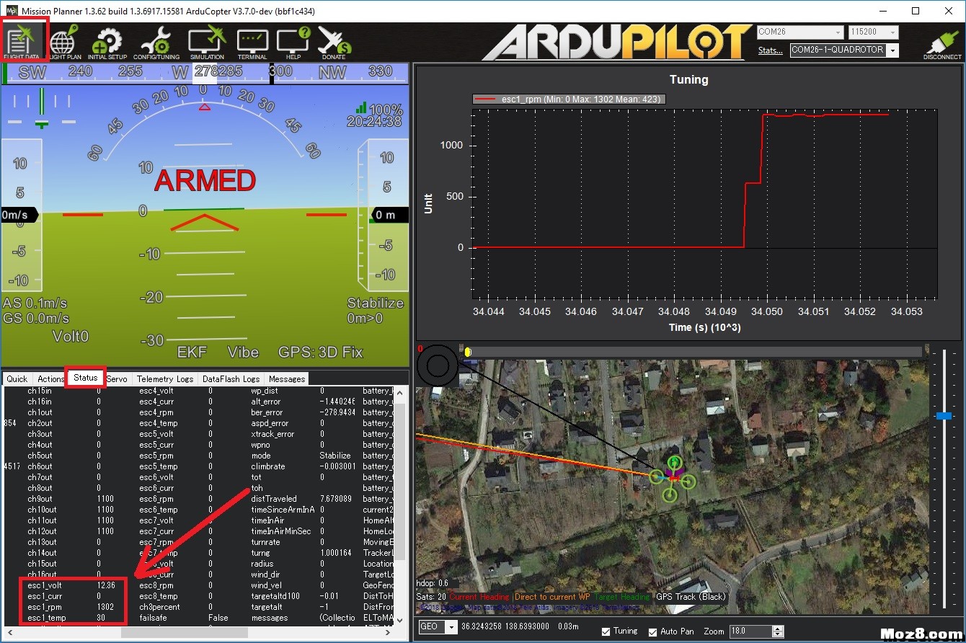Click the ch9out status entry
The image size is (966, 643).
click(x=40, y=499)
